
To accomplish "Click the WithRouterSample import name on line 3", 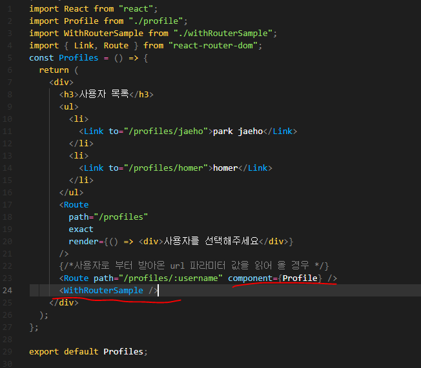I will pos(103,34).
